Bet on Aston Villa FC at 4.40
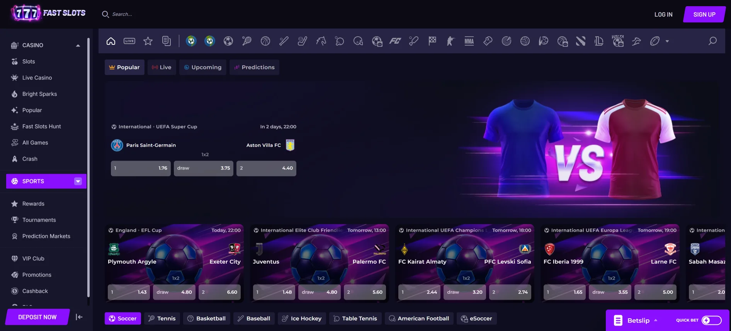The image size is (731, 331). (266, 168)
